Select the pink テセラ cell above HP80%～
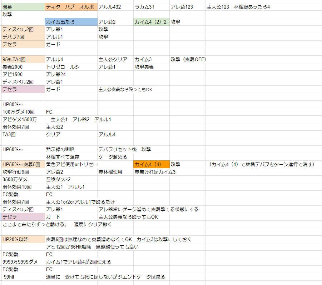Image resolution: width=322 pixels, height=285 pixels. click(23, 89)
